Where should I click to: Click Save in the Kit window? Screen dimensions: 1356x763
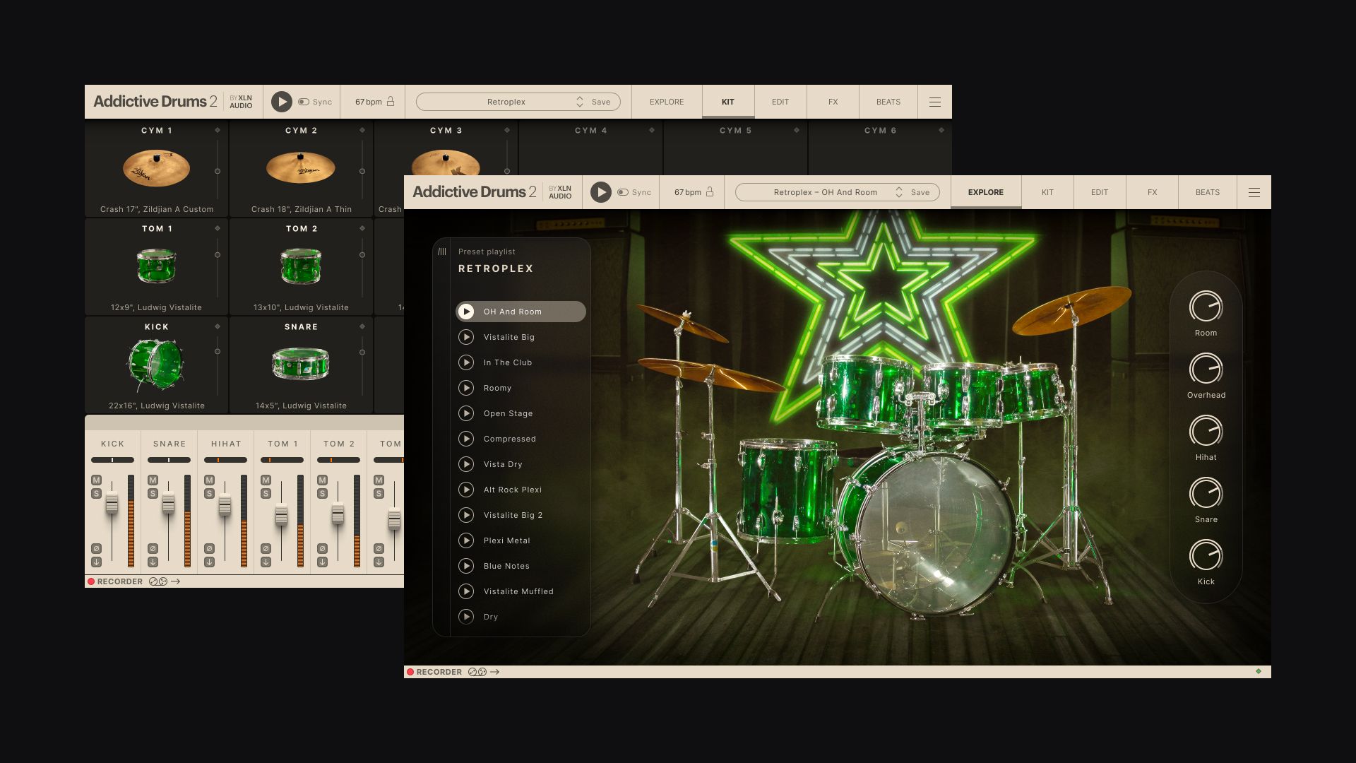[x=601, y=102]
